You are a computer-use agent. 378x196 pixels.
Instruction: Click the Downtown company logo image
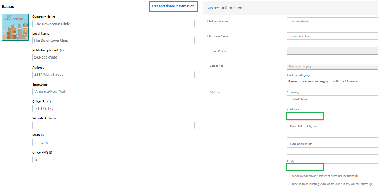15,27
